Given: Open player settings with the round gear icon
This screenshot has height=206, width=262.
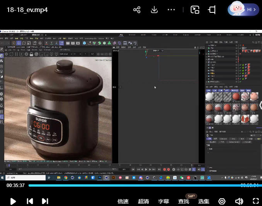Looking at the screenshot, I should [x=222, y=201].
